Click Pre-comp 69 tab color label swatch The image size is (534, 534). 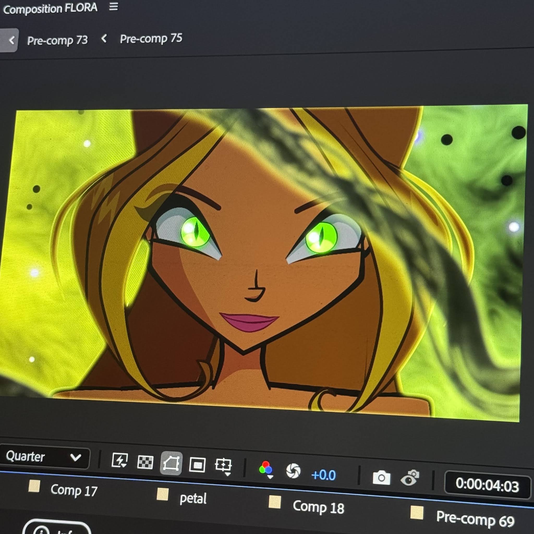[417, 513]
